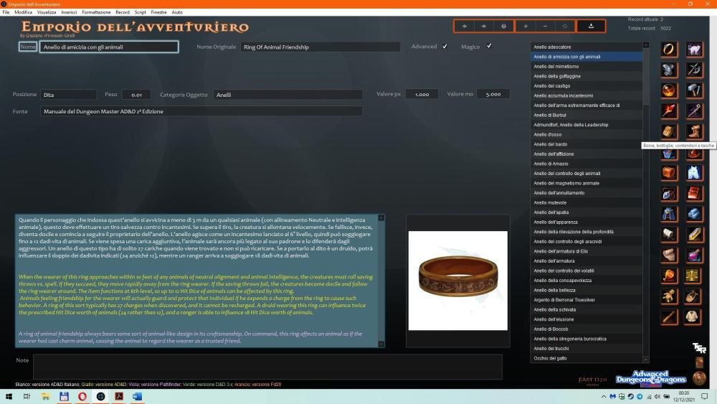This screenshot has height=404, width=717.
Task: Delete record with the minus button
Action: 545,27
